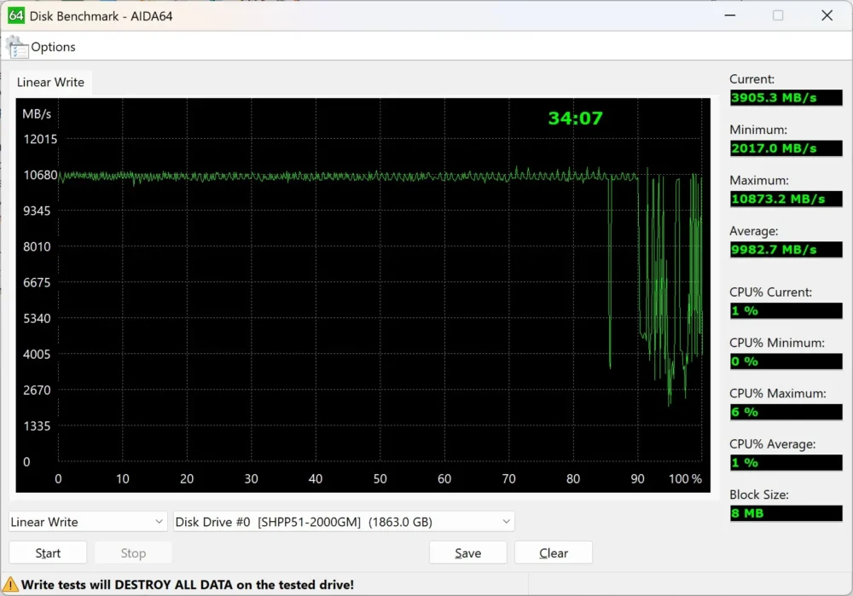Click the elapsed time 34:07 on graph
Image resolution: width=853 pixels, height=596 pixels.
coord(575,118)
